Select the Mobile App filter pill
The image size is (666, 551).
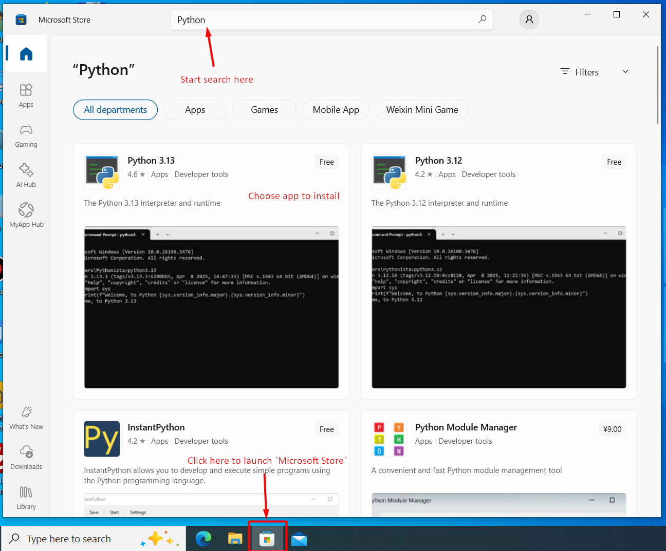336,110
